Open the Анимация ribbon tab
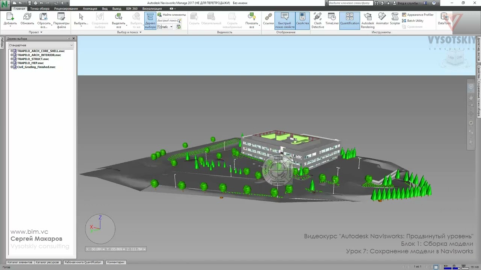Screen dimensions: 481x270 (90, 9)
